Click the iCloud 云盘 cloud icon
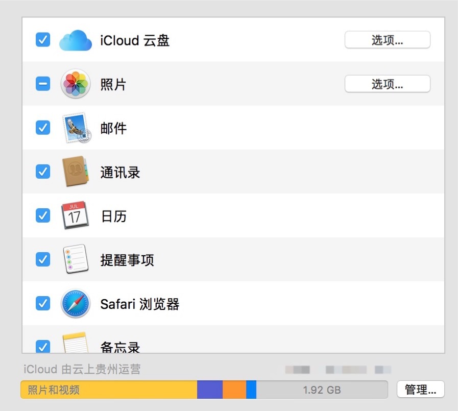Screen dimensions: 458x411 [76, 40]
